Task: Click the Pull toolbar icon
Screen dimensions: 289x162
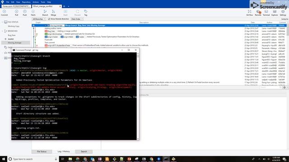Action: [x=16, y=13]
